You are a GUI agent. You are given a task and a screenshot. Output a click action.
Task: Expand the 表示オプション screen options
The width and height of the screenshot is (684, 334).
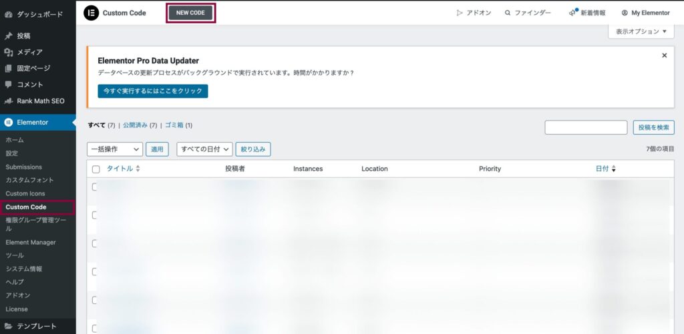[641, 31]
